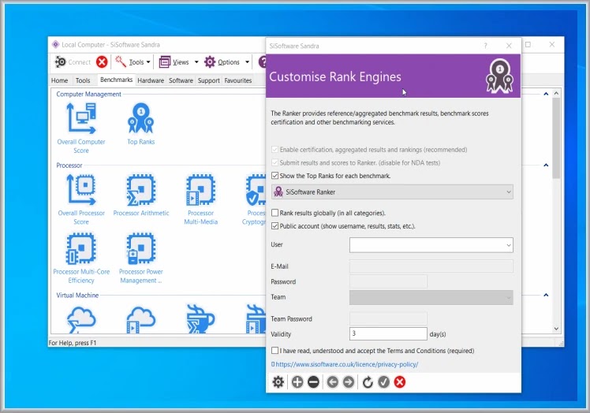The image size is (590, 413).
Task: Switch to the Support tab
Action: pos(209,80)
